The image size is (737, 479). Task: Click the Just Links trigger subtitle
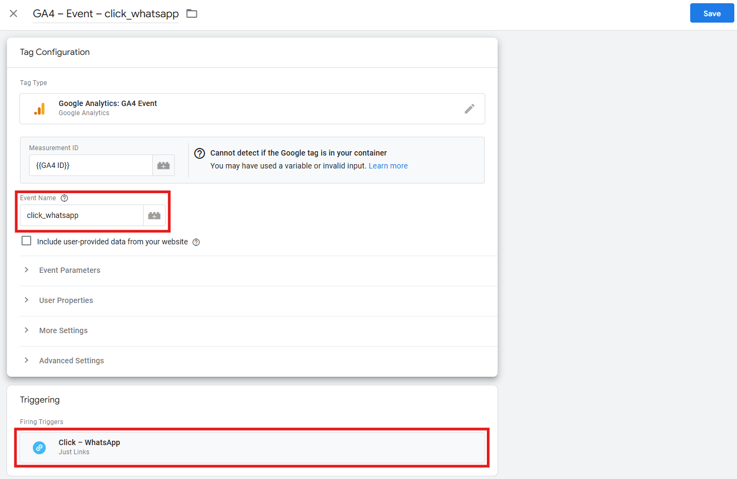pos(74,452)
